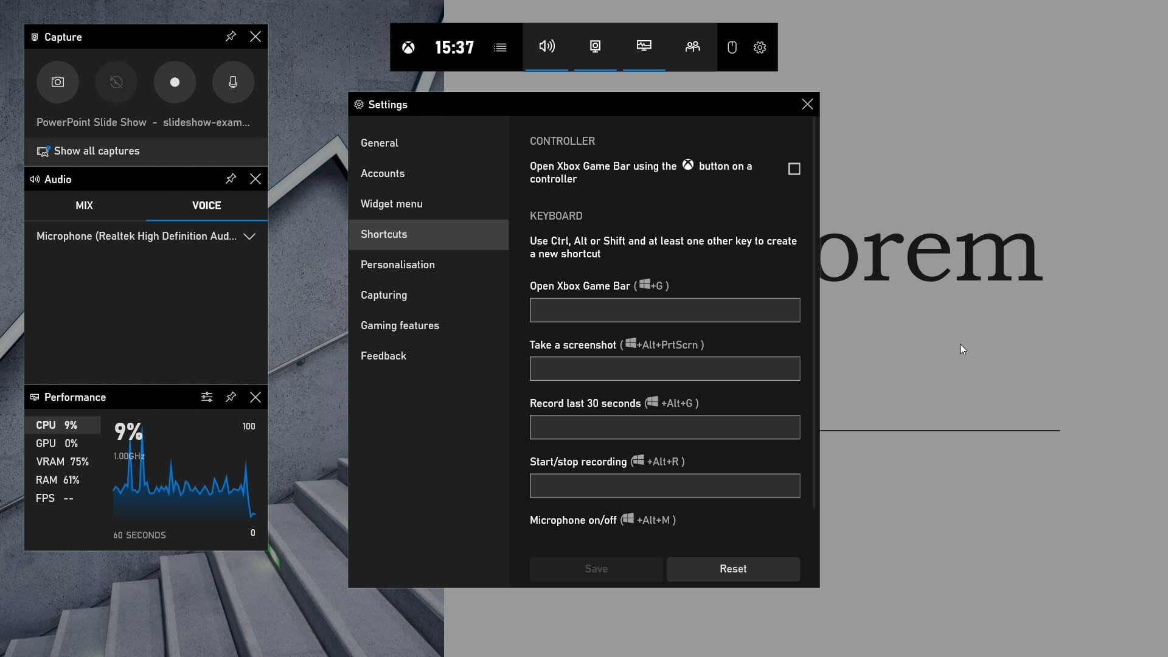Click the Xbox settings gear icon

click(x=760, y=47)
